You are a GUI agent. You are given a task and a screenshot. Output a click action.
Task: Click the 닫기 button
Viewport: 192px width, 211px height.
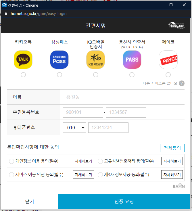[x=30, y=201]
